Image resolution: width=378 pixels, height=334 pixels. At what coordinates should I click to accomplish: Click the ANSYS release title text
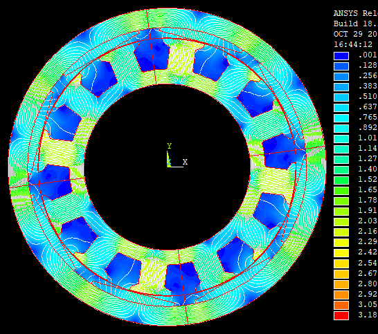(x=356, y=13)
